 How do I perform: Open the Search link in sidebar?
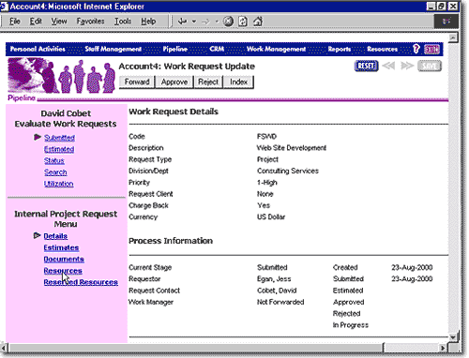coord(55,172)
